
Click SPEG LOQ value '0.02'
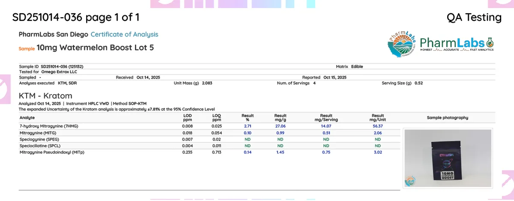217,139
